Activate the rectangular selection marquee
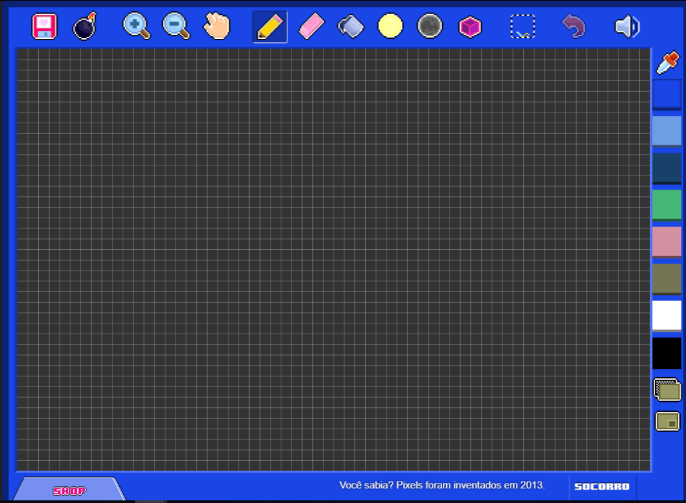The image size is (686, 503). [523, 26]
